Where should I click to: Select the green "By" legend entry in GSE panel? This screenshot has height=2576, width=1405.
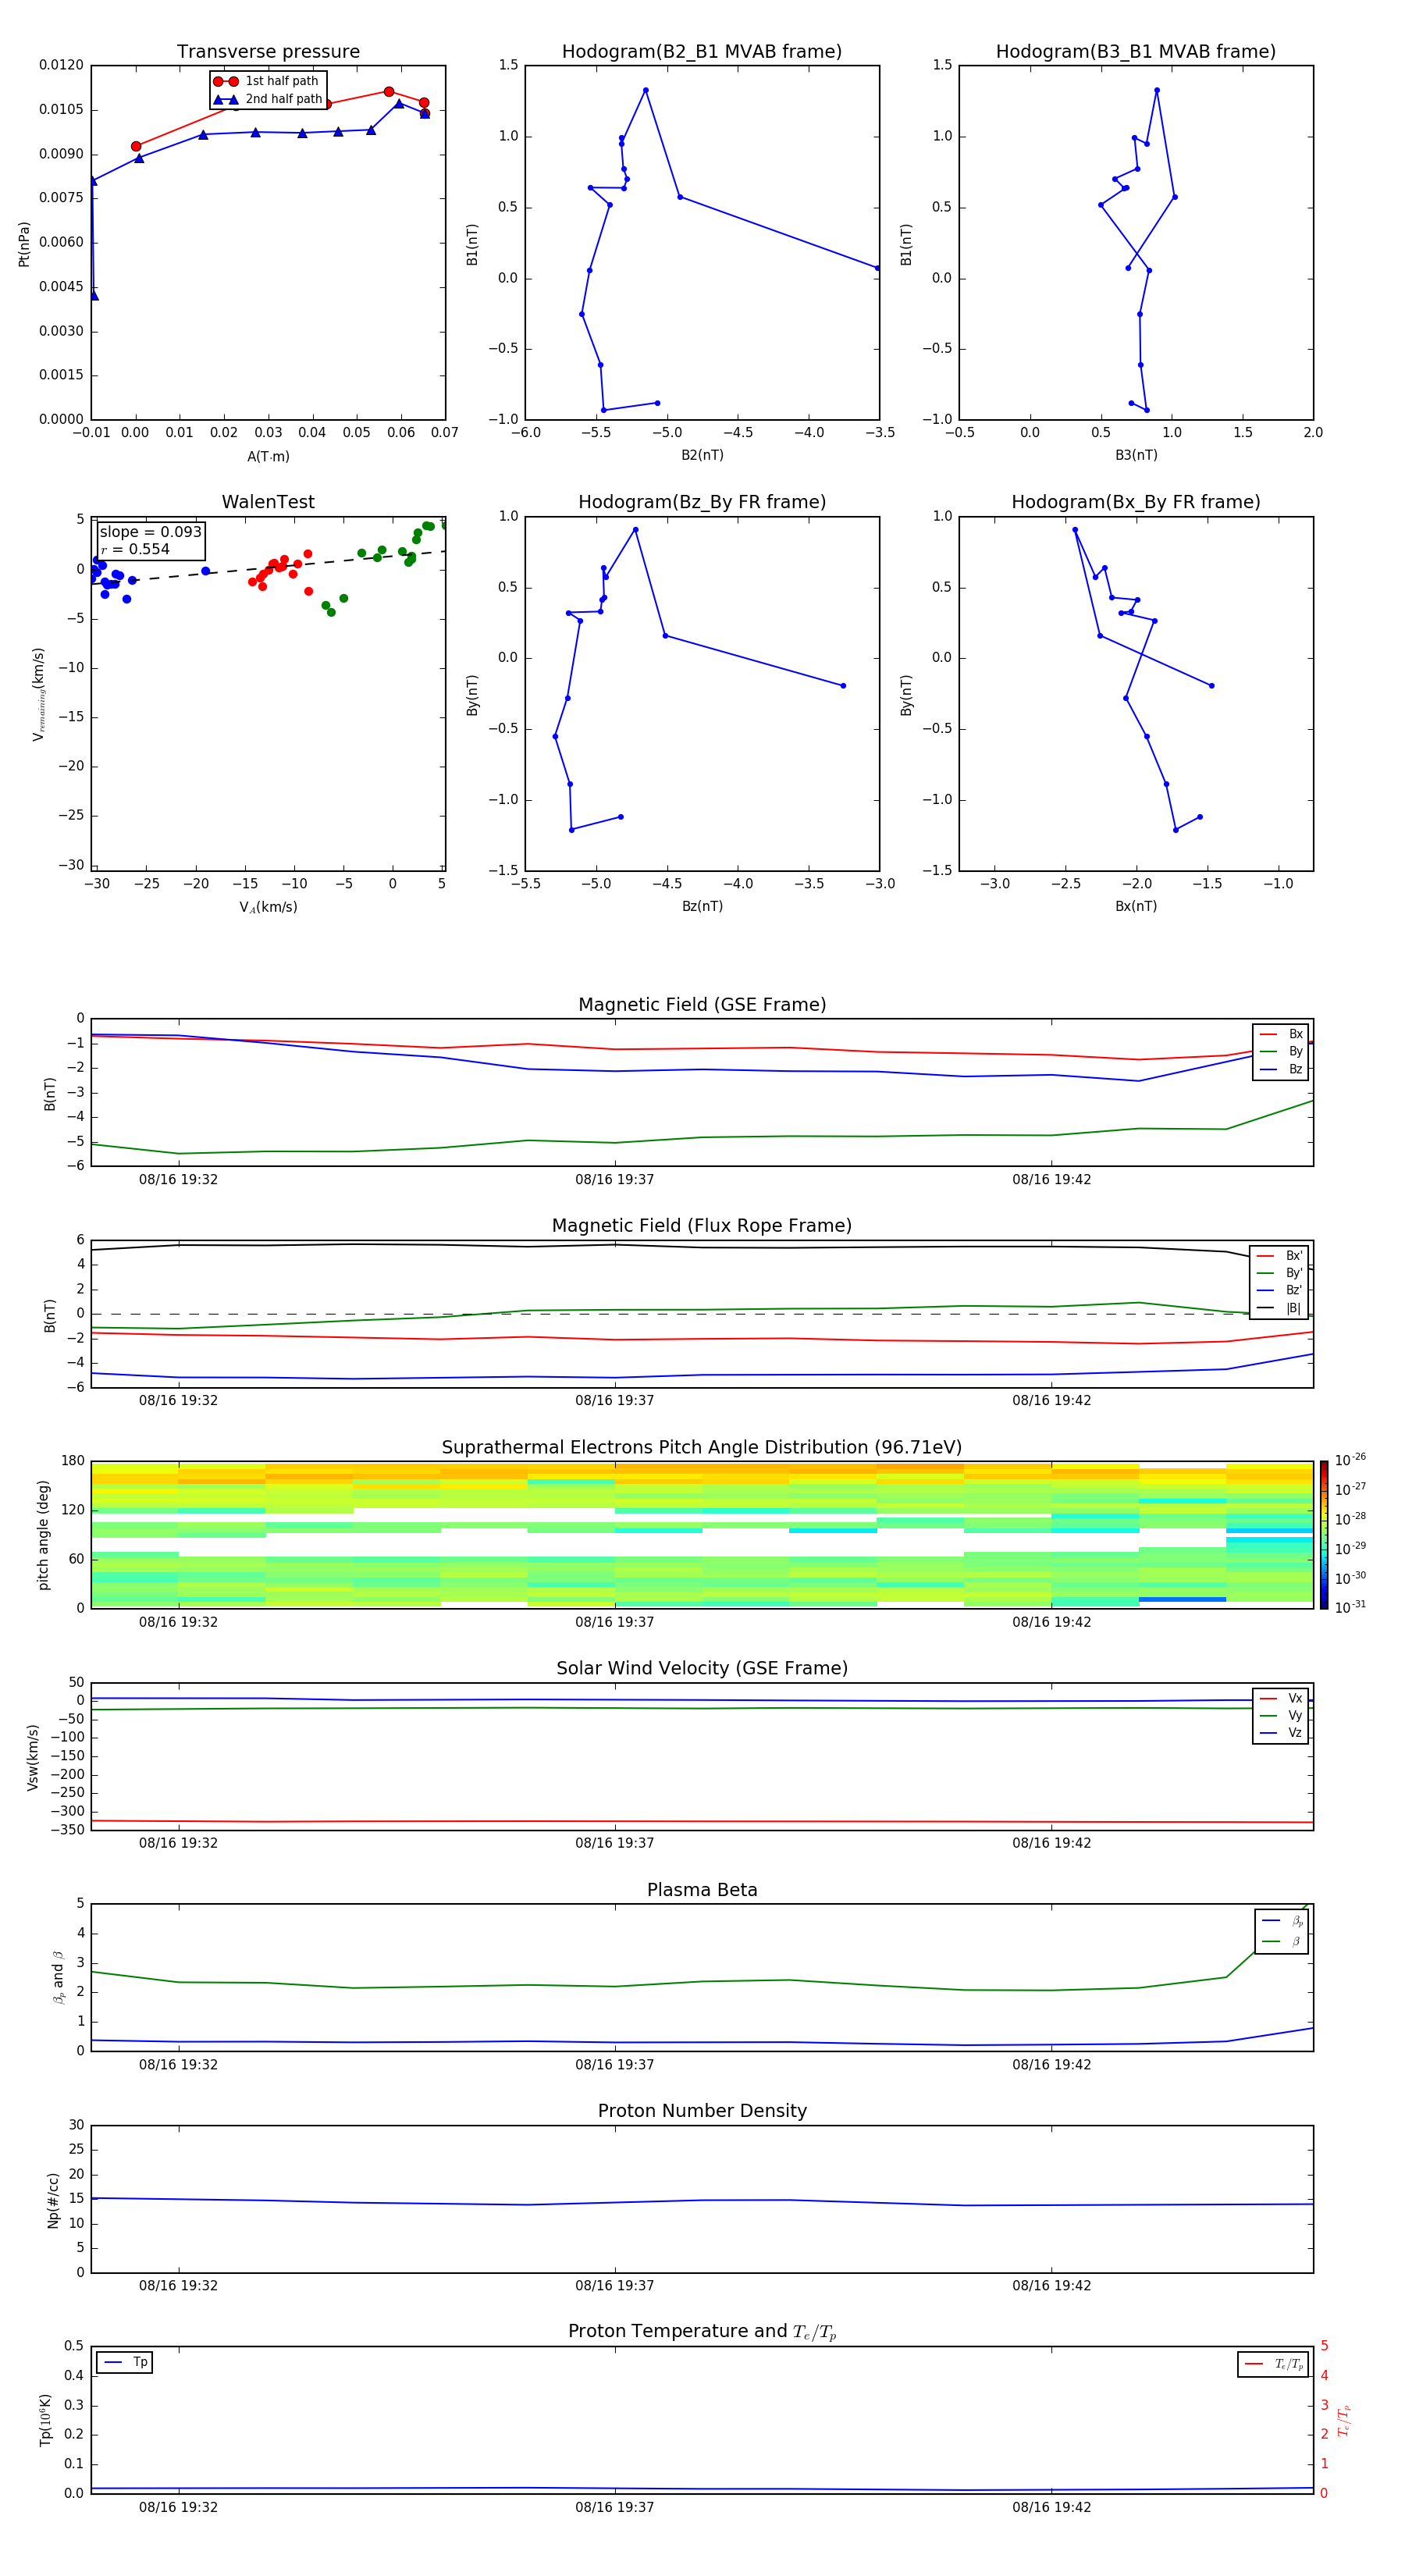click(x=1281, y=1051)
